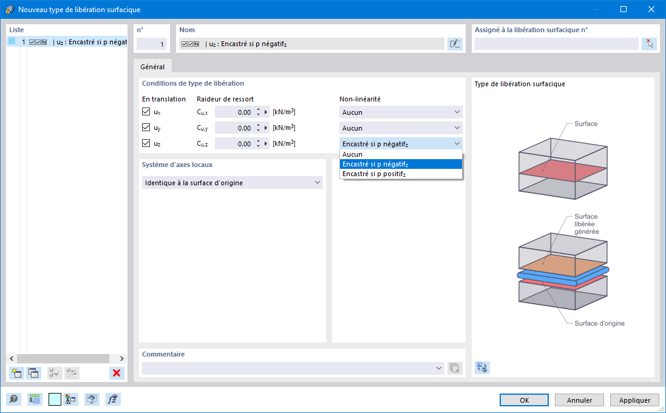
Task: Uncheck the uz translation checkbox
Action: [x=146, y=143]
